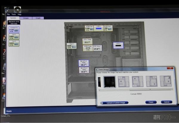Close the Select Image dialog
This screenshot has height=123, width=179.
[x=170, y=68]
